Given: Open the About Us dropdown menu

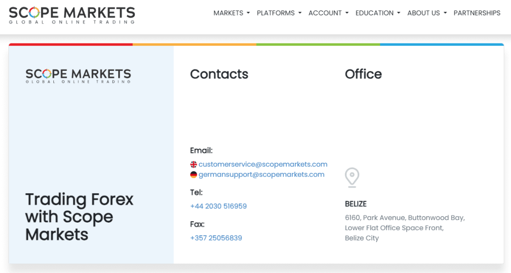Looking at the screenshot, I should (427, 13).
